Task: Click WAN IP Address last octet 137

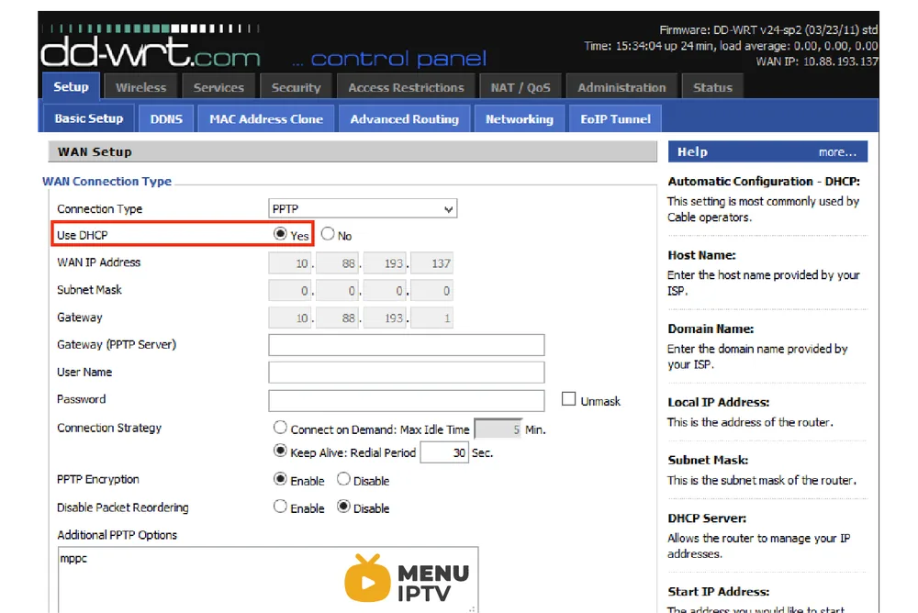Action: pyautogui.click(x=432, y=263)
